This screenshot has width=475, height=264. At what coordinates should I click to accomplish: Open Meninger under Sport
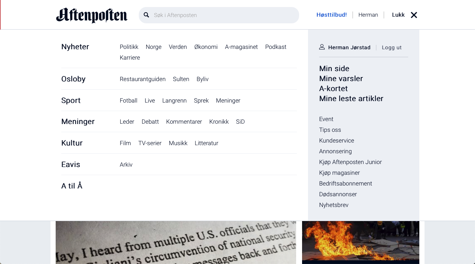228,101
